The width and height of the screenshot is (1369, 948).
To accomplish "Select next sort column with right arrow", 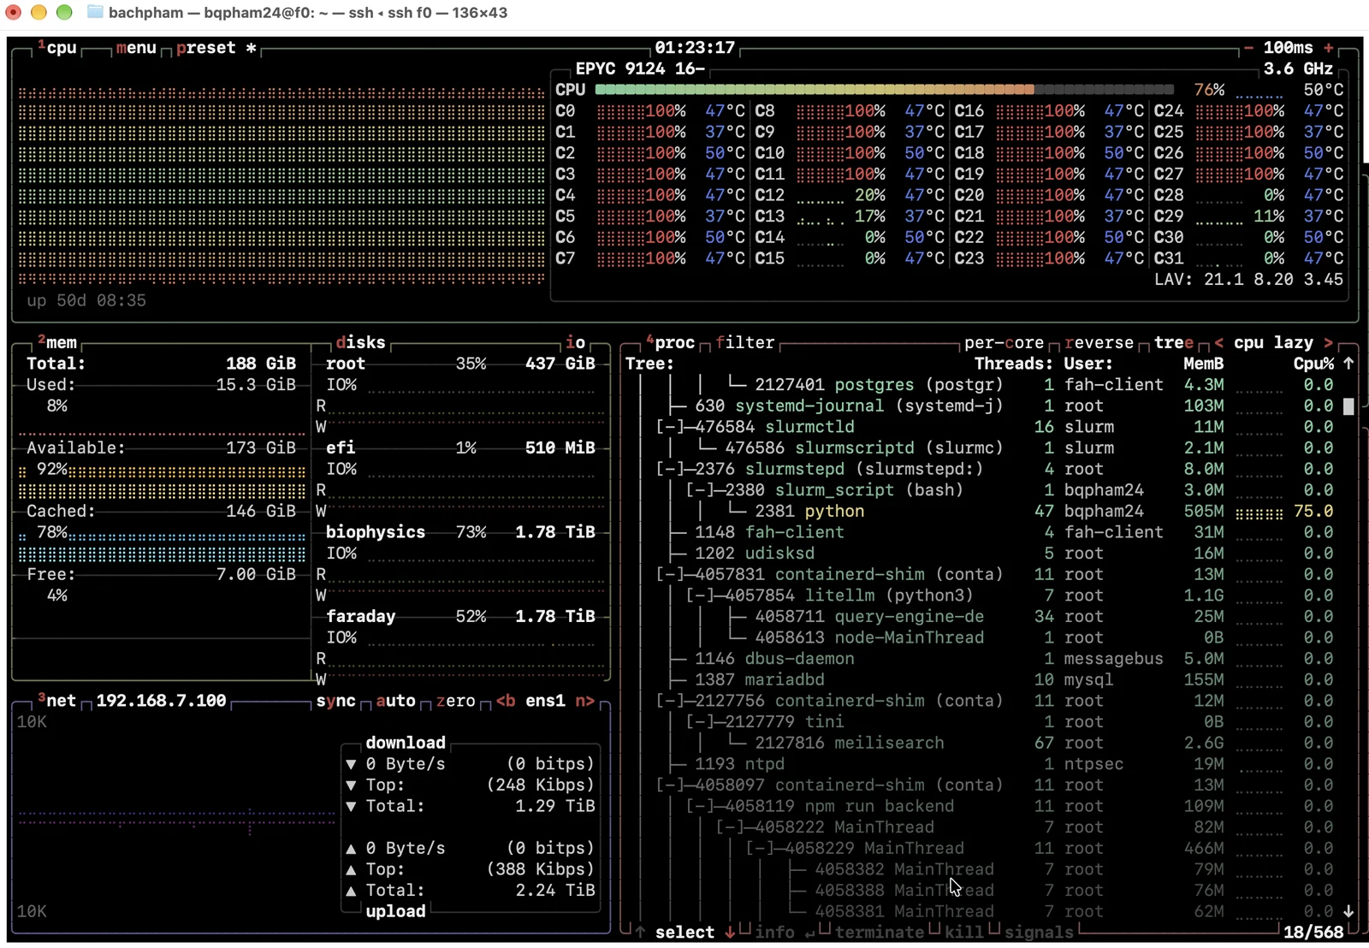I will [x=1328, y=342].
